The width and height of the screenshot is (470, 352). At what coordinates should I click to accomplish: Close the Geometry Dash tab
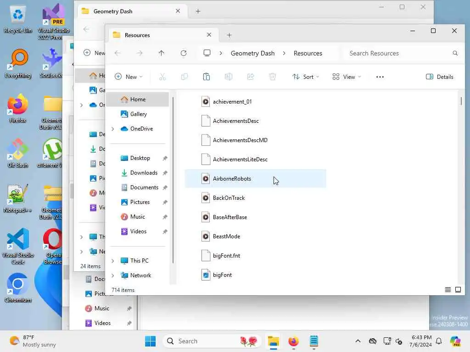(178, 11)
